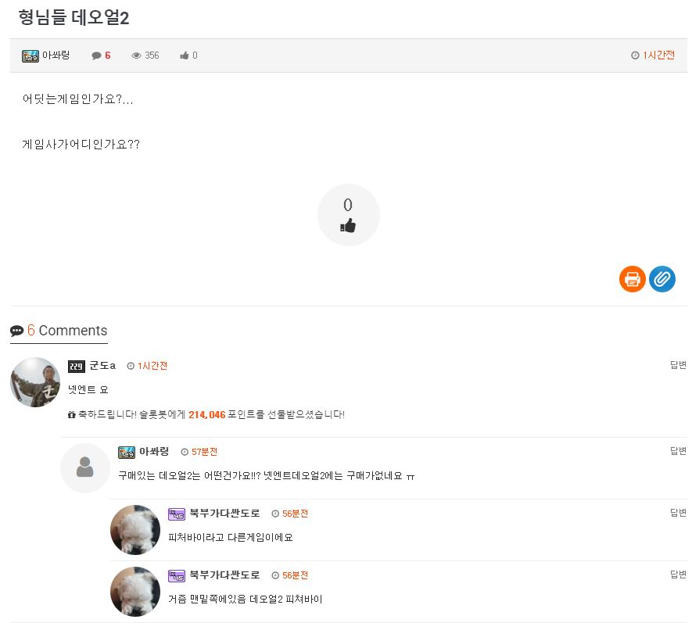Open 군도a's profile avatar picture

coord(35,382)
